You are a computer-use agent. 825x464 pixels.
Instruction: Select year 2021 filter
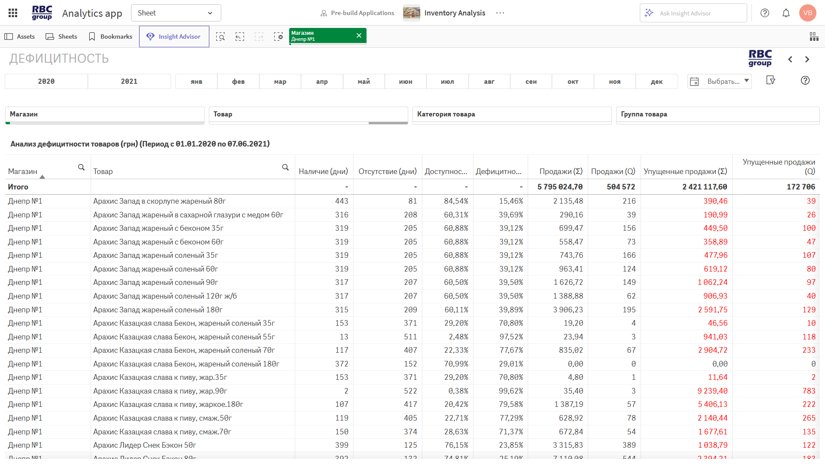click(x=129, y=81)
